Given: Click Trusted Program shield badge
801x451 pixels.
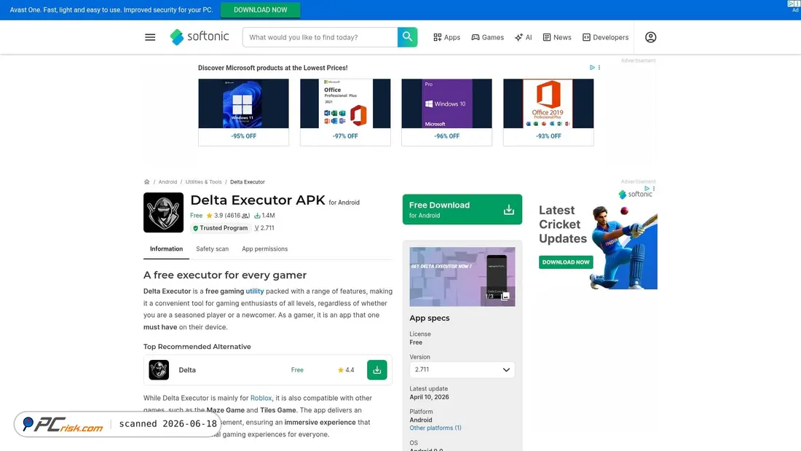Looking at the screenshot, I should [220, 228].
